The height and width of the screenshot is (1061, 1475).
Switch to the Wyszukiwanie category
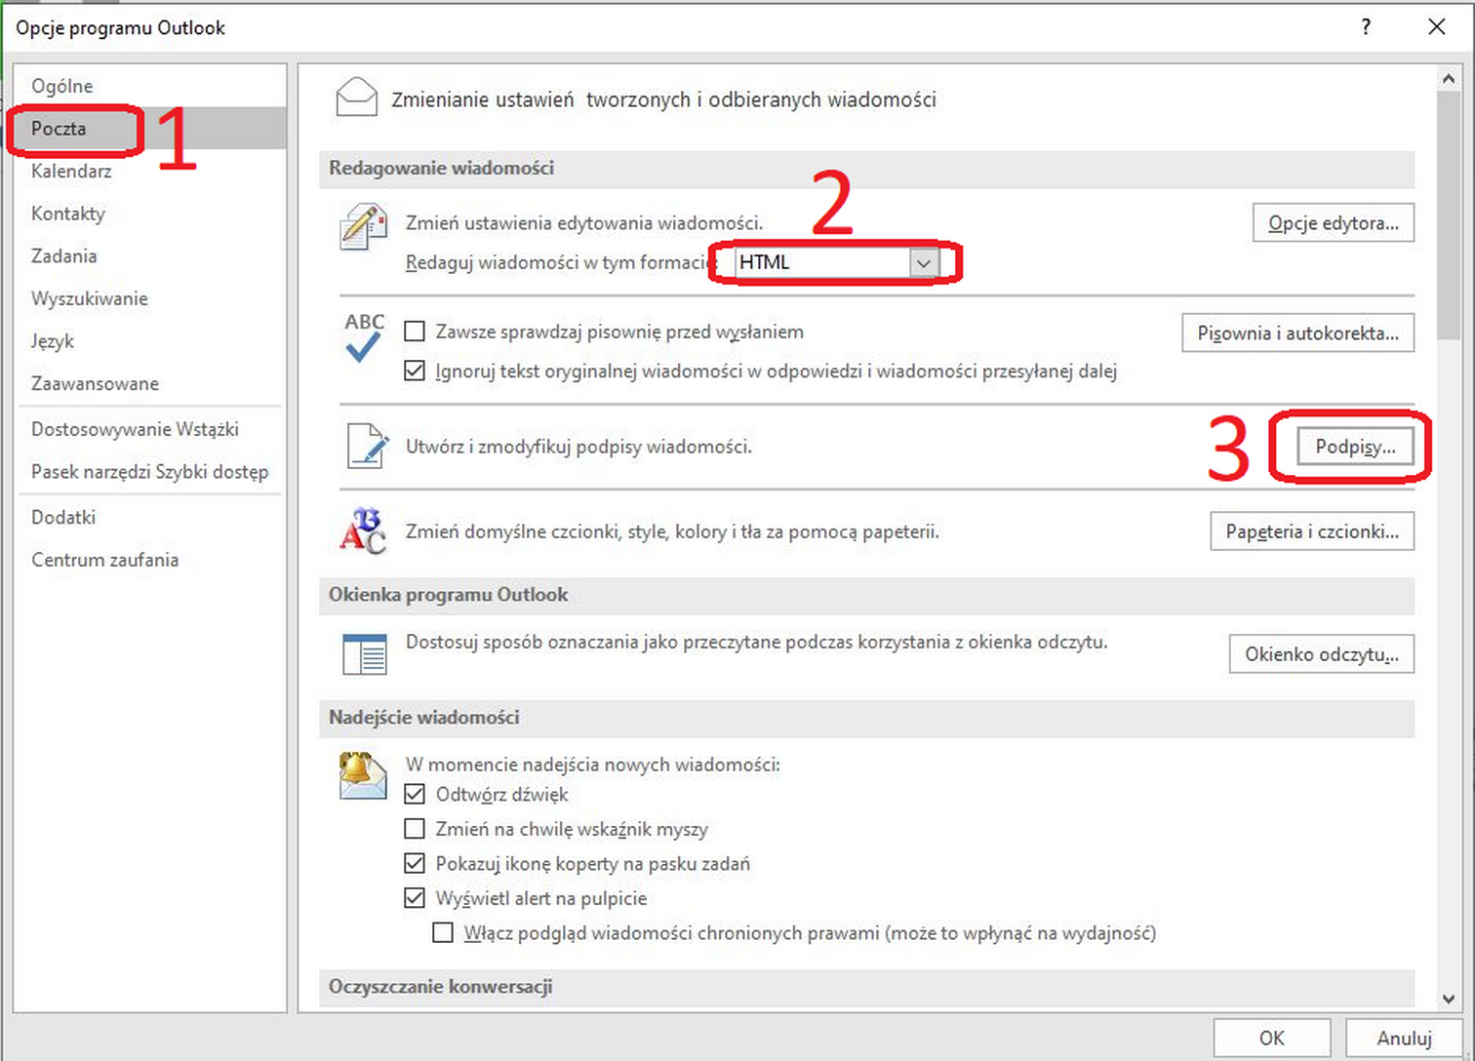pyautogui.click(x=149, y=298)
